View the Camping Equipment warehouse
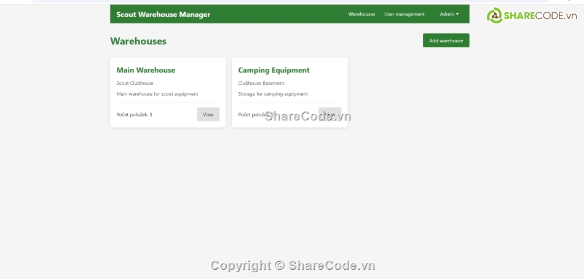The image size is (584, 279). [x=330, y=114]
